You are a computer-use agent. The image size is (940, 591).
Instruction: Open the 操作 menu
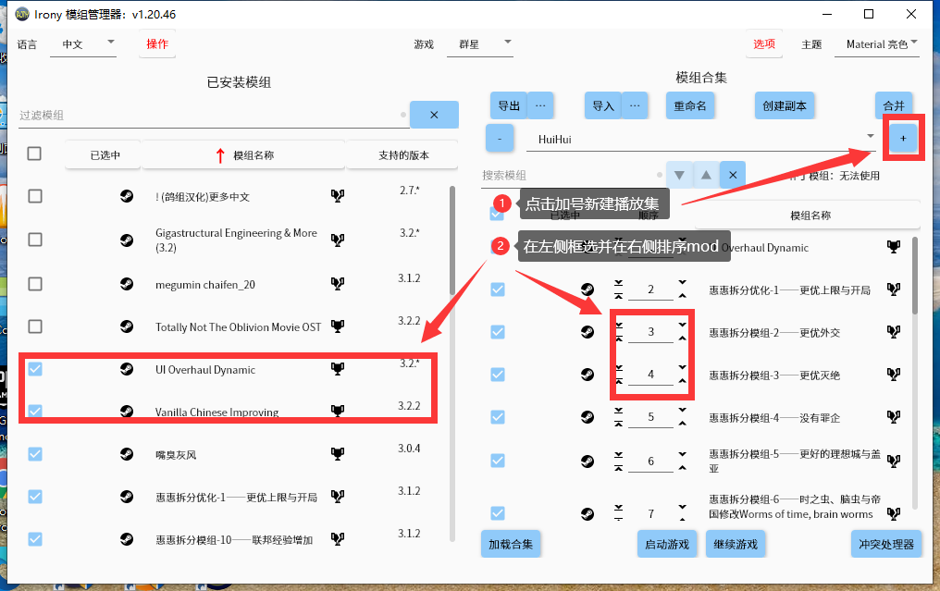156,43
